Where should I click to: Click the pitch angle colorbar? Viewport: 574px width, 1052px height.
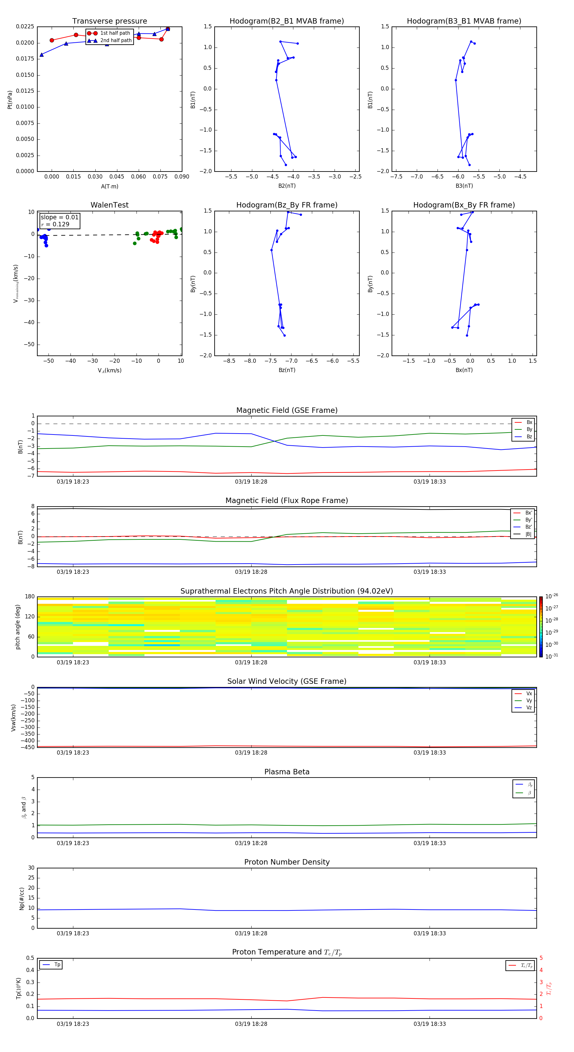(541, 627)
